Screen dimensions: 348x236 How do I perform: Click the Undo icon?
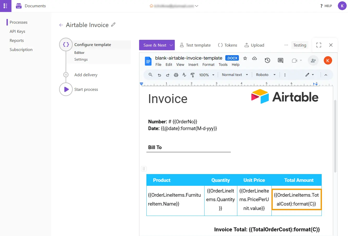(x=159, y=75)
